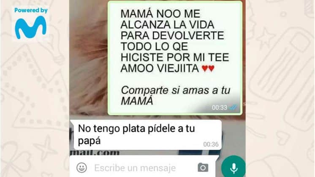This screenshot has width=315, height=177.
Task: Click the word "papá" in reply
Action: (x=89, y=141)
